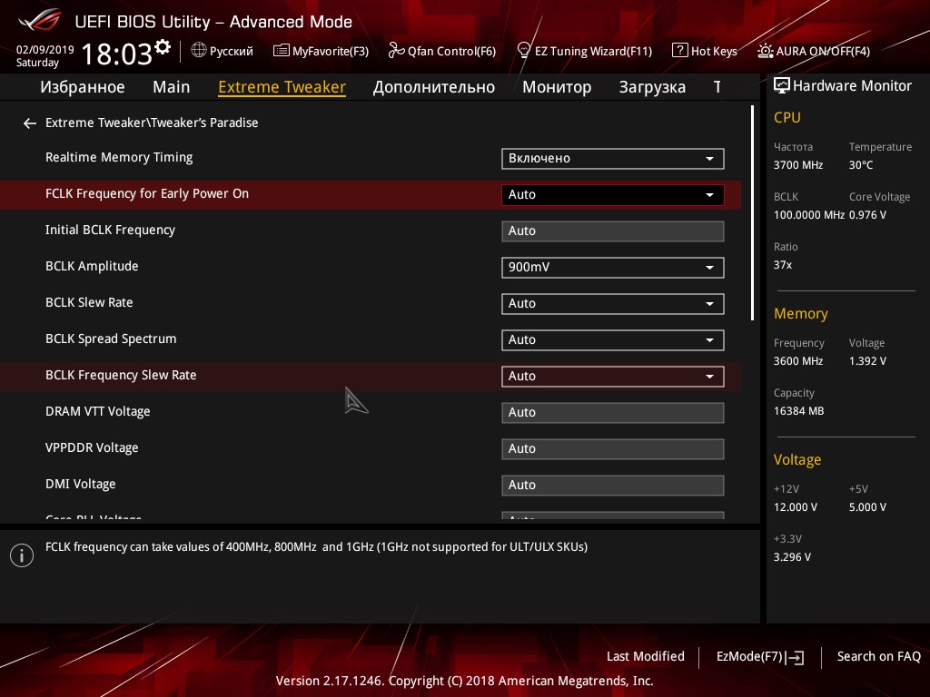Image resolution: width=930 pixels, height=697 pixels.
Task: Click the BCLK Frequency Slew Rate label
Action: point(121,375)
